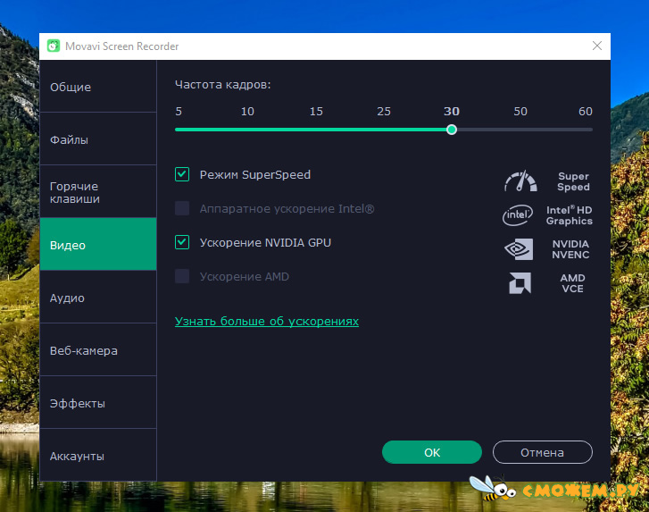Select the Видео tab
Screen dimensions: 649x512
click(98, 245)
